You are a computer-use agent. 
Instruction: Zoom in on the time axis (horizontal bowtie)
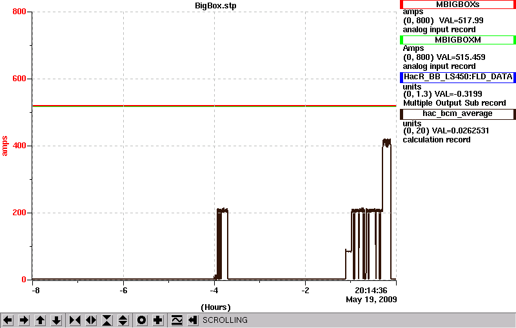pos(75,320)
